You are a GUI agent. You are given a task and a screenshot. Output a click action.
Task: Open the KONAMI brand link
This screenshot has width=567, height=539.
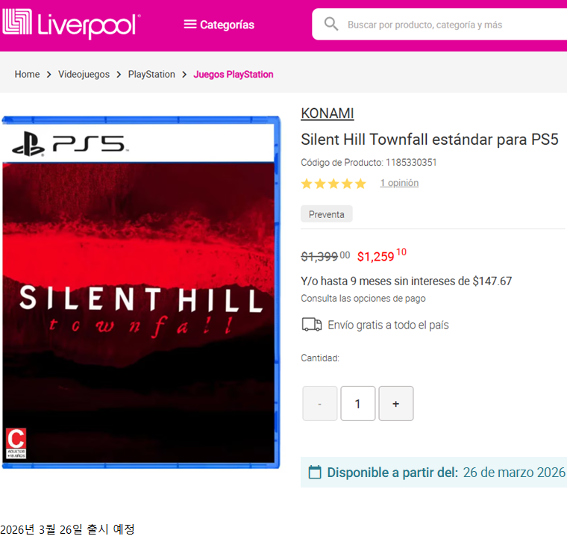pyautogui.click(x=328, y=113)
